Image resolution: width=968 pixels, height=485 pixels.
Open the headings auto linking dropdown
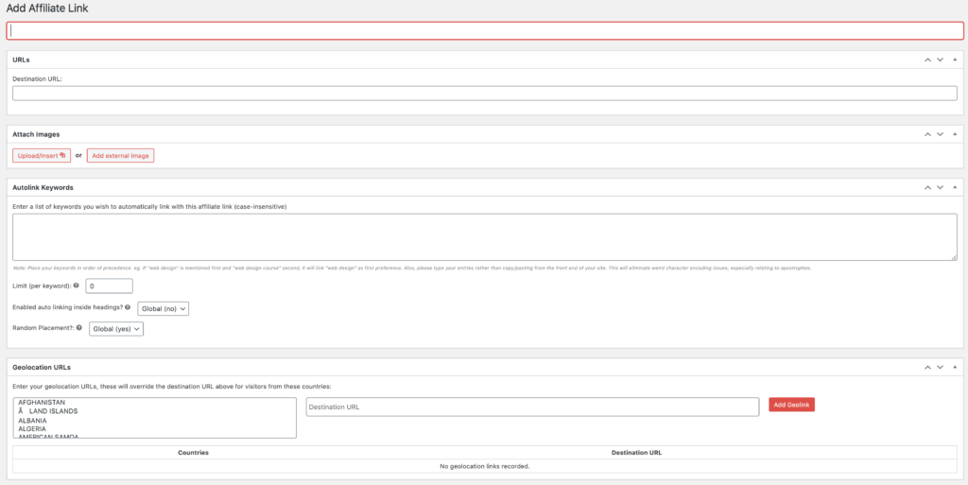pos(163,308)
